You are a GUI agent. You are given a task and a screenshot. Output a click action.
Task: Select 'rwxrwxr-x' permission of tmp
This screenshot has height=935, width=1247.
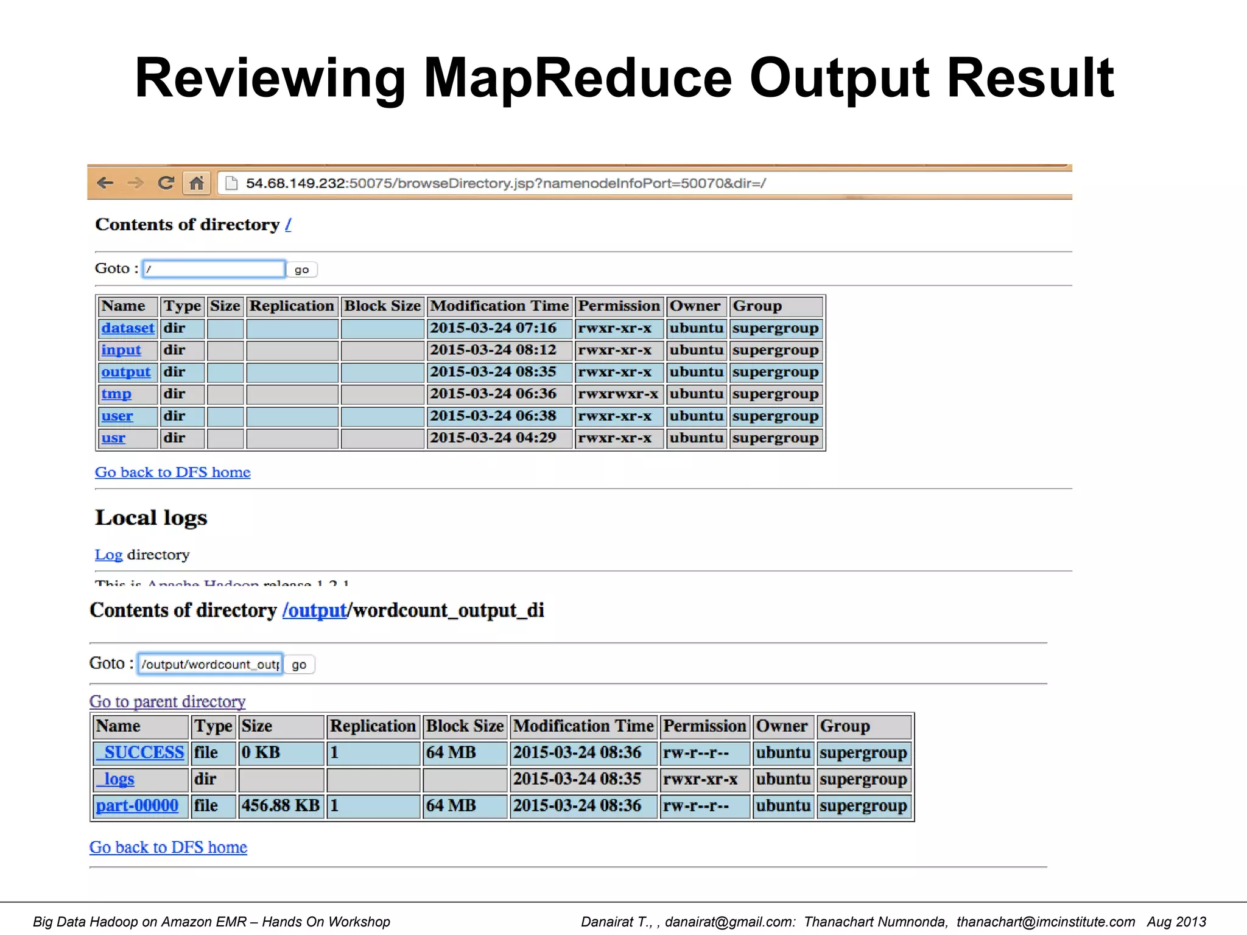tap(618, 394)
